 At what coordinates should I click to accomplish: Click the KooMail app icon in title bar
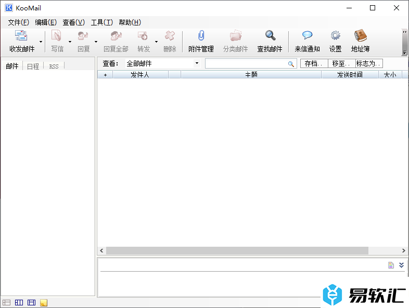pyautogui.click(x=9, y=8)
